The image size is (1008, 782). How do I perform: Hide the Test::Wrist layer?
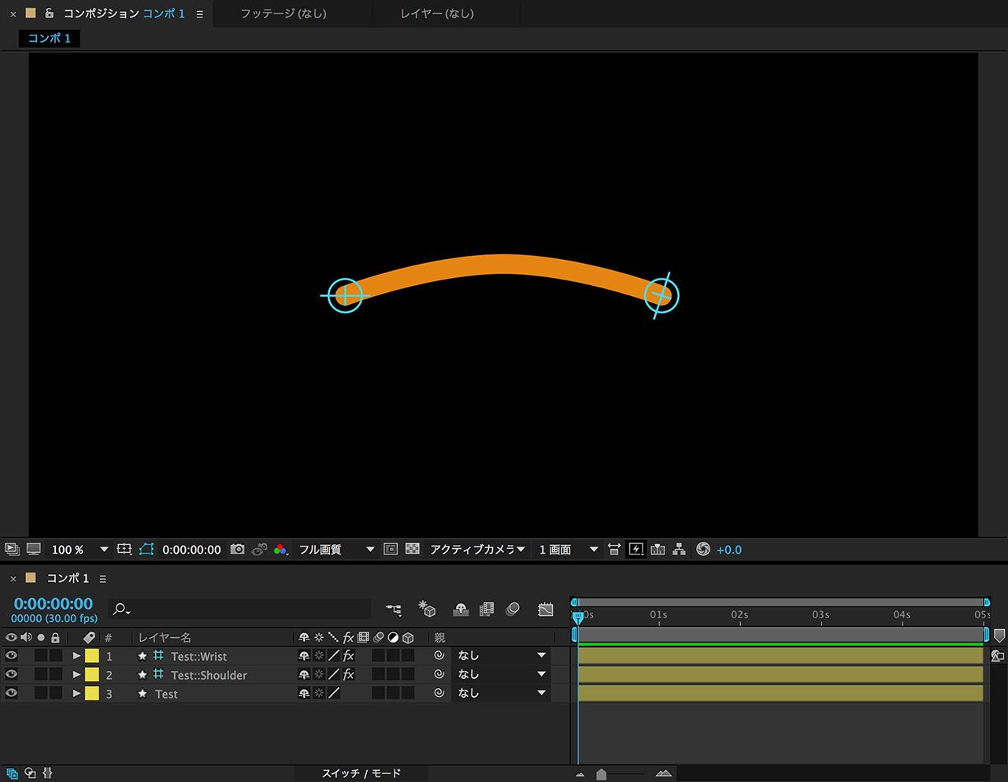pos(11,656)
